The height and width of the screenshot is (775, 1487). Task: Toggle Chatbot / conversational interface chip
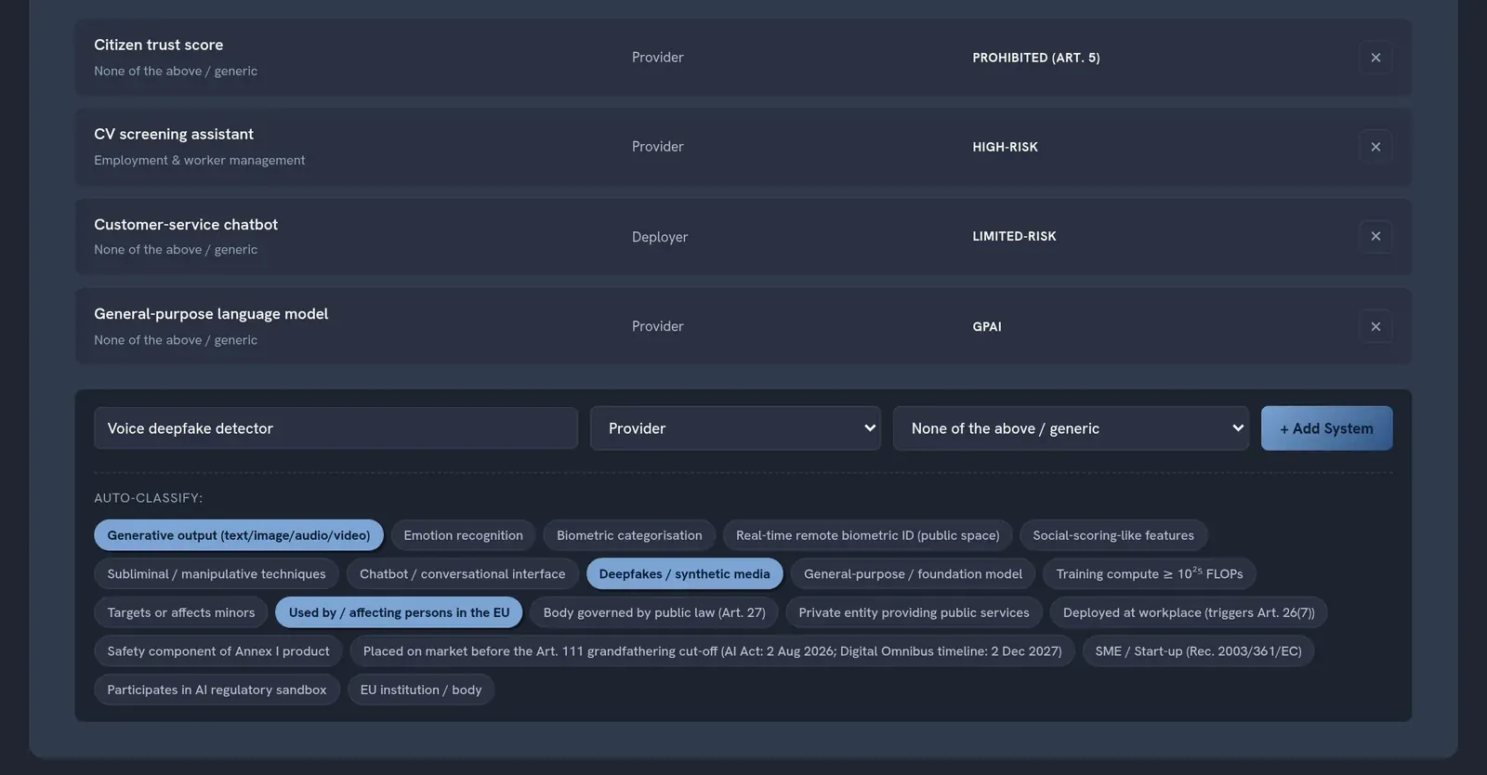coord(462,574)
